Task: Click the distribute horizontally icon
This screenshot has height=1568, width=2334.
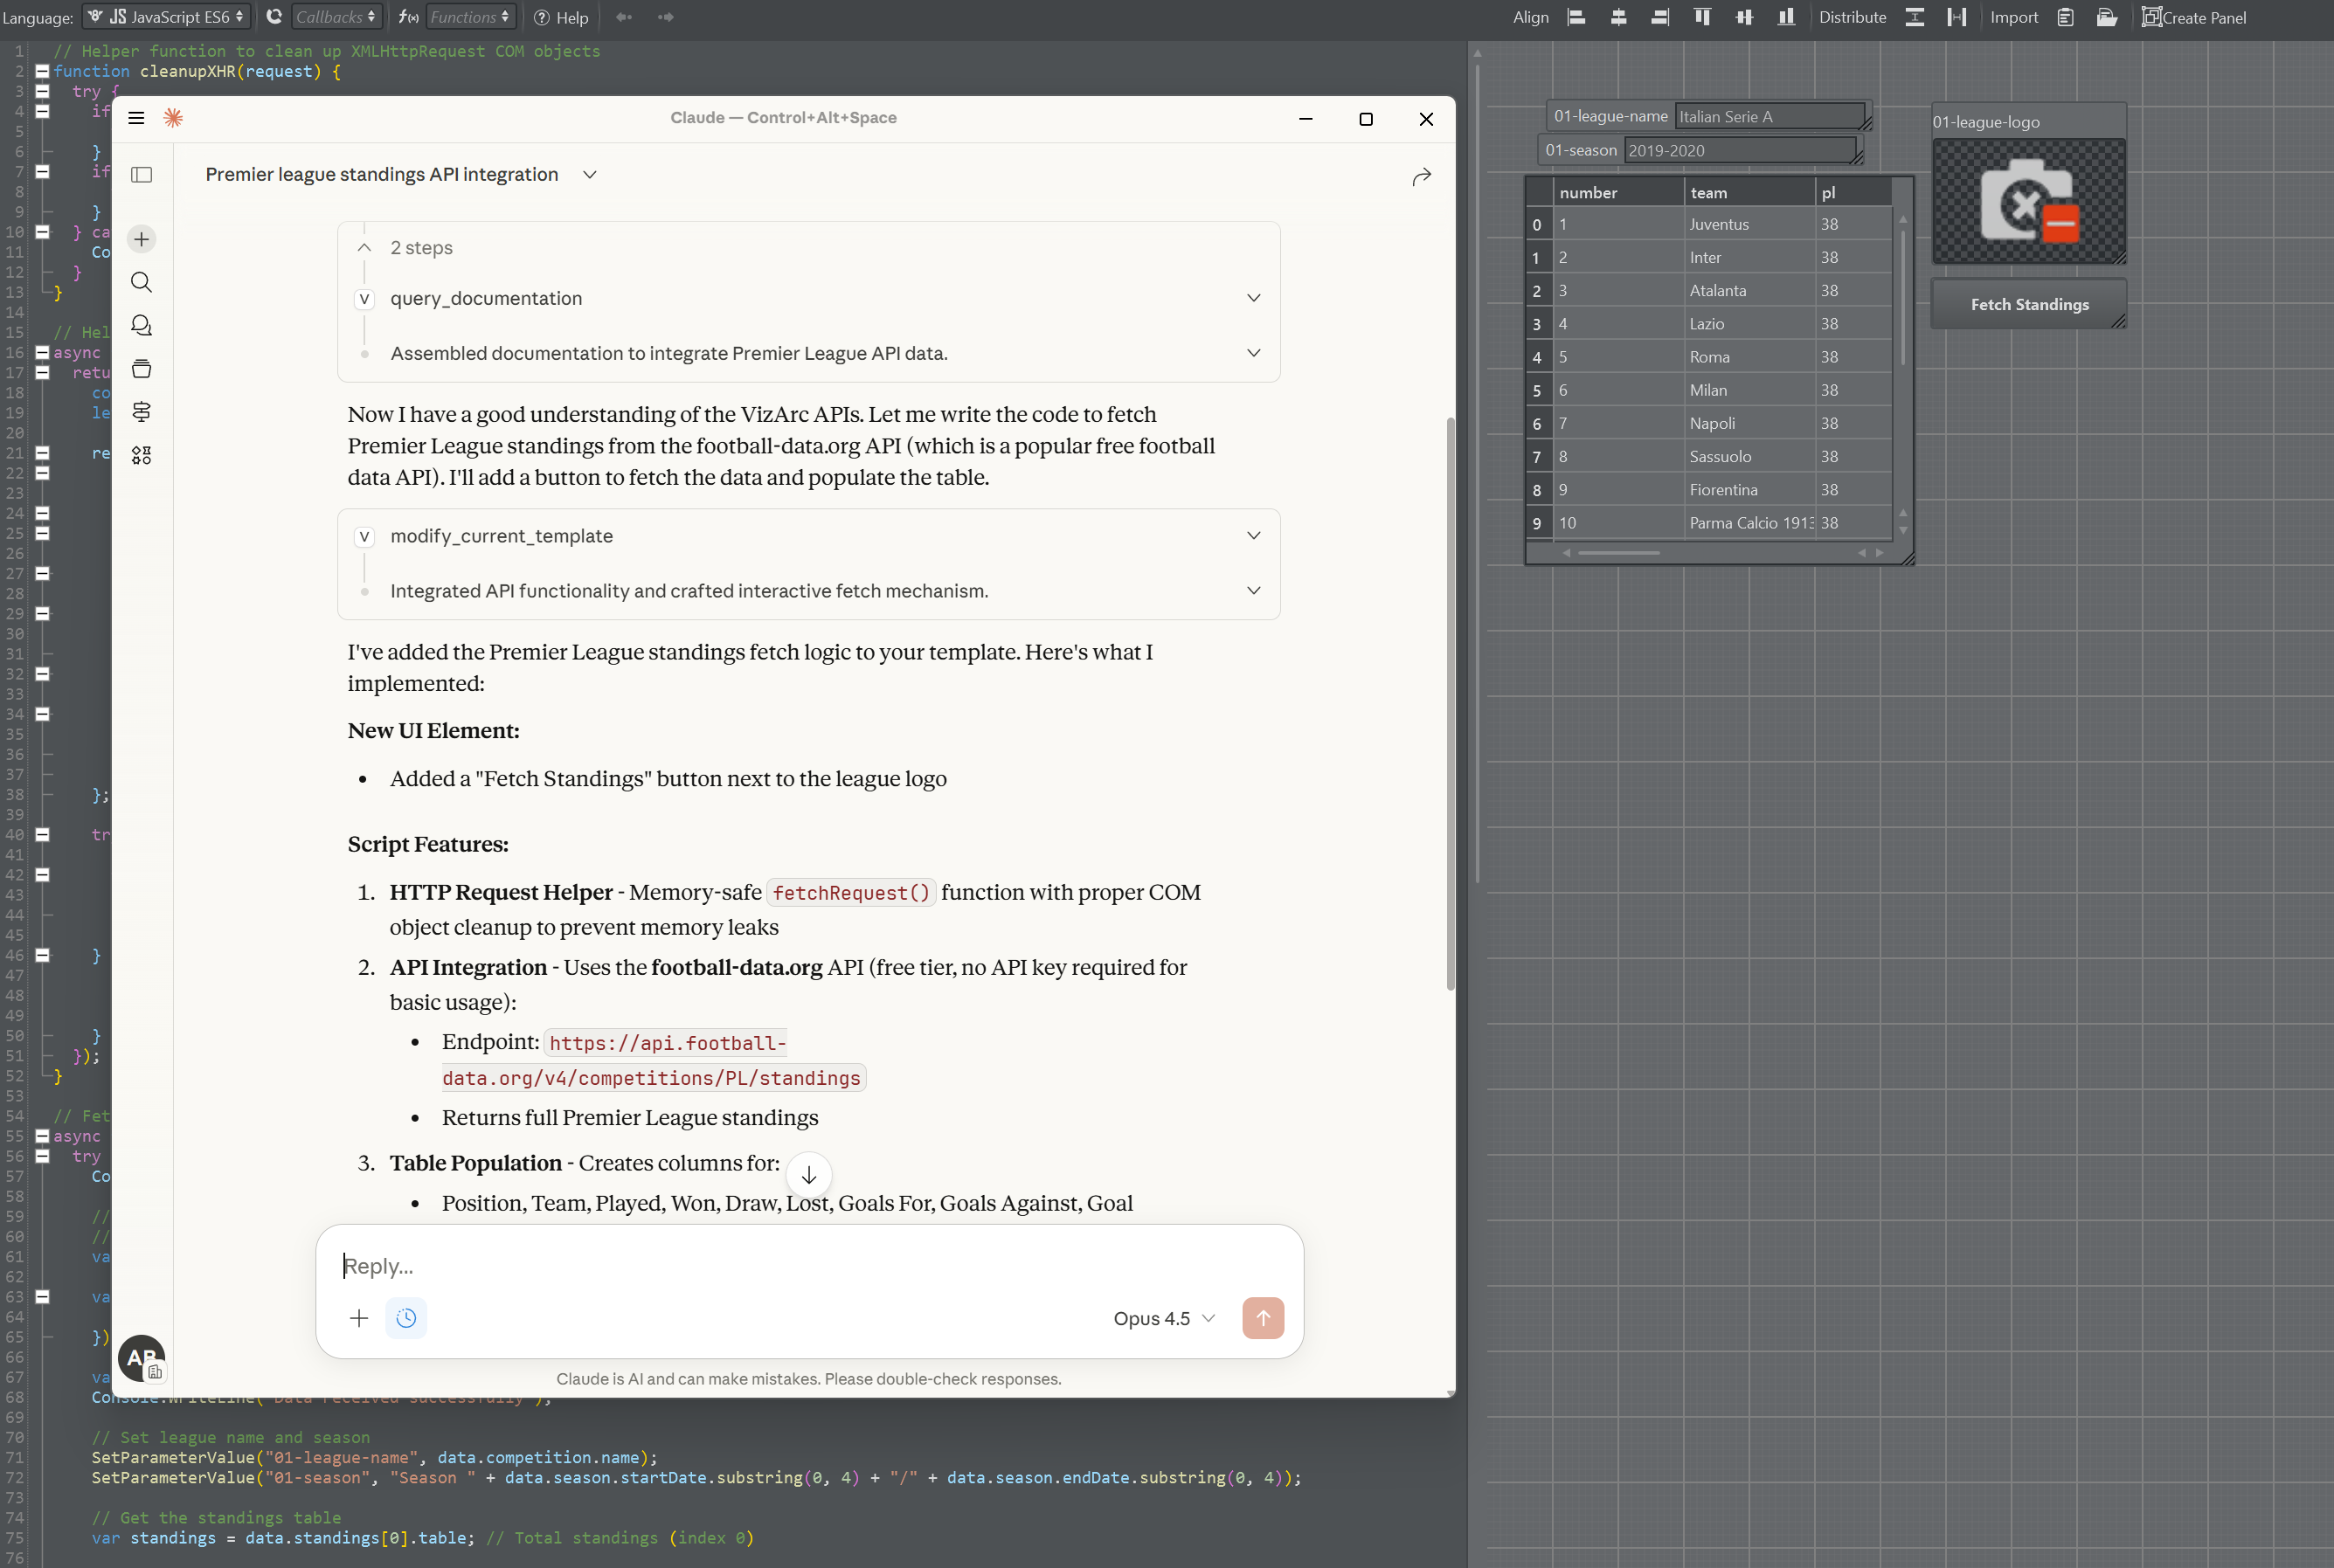Action: 1957,17
